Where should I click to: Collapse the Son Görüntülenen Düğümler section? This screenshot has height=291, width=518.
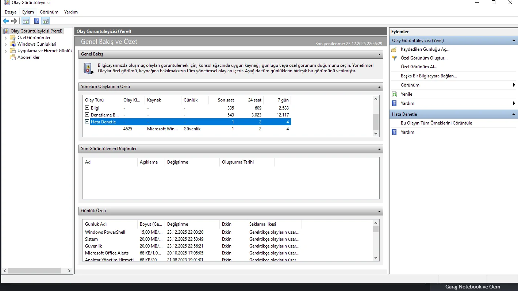pyautogui.click(x=380, y=149)
